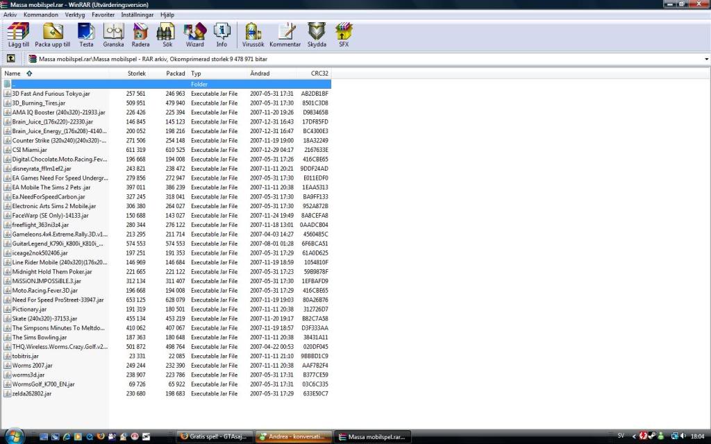
Task: Select FaceWarp (SE Only)-14133.jar
Action: [50, 216]
